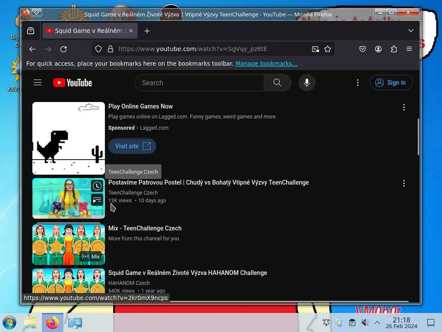This screenshot has height=332, width=442.
Task: Open Mix - TeenChallenge Czech title
Action: coord(145,228)
